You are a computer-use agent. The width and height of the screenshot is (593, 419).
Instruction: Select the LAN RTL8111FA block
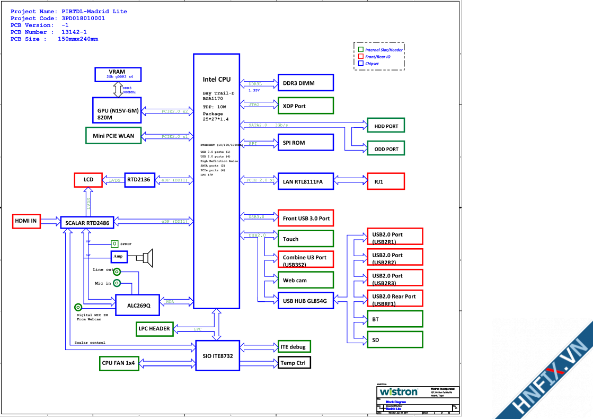point(305,181)
